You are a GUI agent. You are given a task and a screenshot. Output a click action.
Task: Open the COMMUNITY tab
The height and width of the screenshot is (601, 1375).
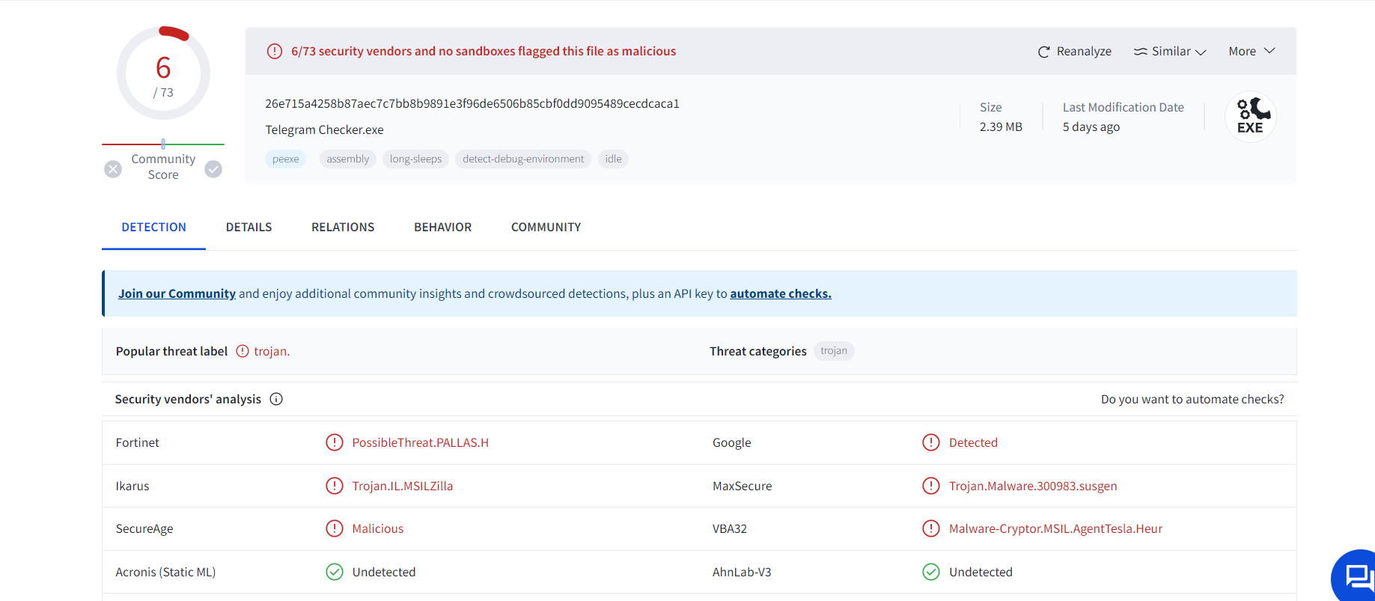pyautogui.click(x=546, y=227)
